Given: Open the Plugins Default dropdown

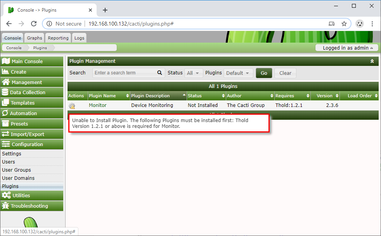Looking at the screenshot, I should [x=238, y=73].
